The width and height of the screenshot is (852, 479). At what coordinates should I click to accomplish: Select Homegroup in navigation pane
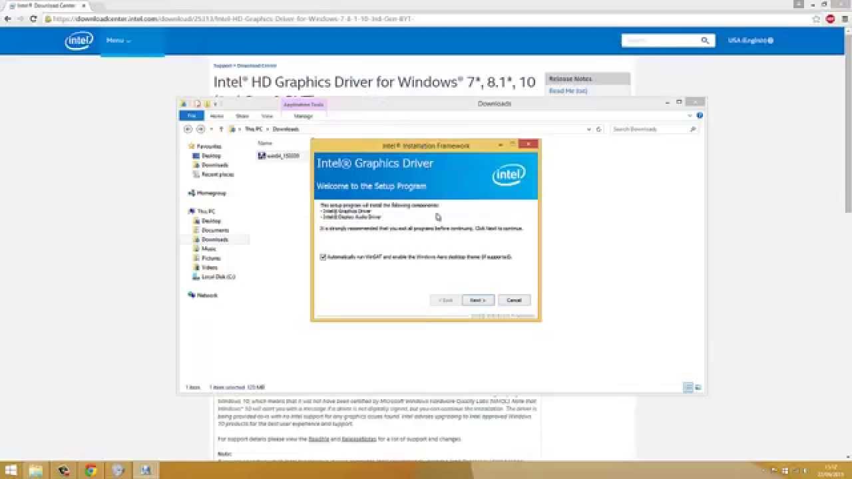coord(211,193)
